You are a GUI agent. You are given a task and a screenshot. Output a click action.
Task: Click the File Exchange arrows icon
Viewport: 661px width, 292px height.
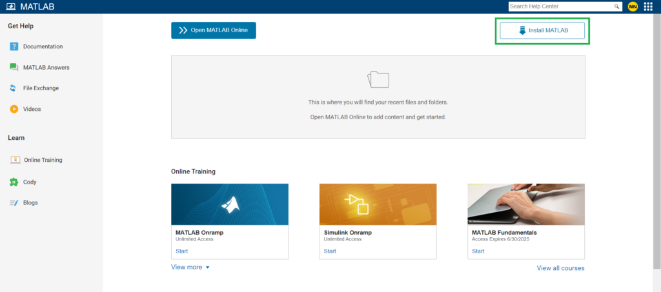point(14,88)
